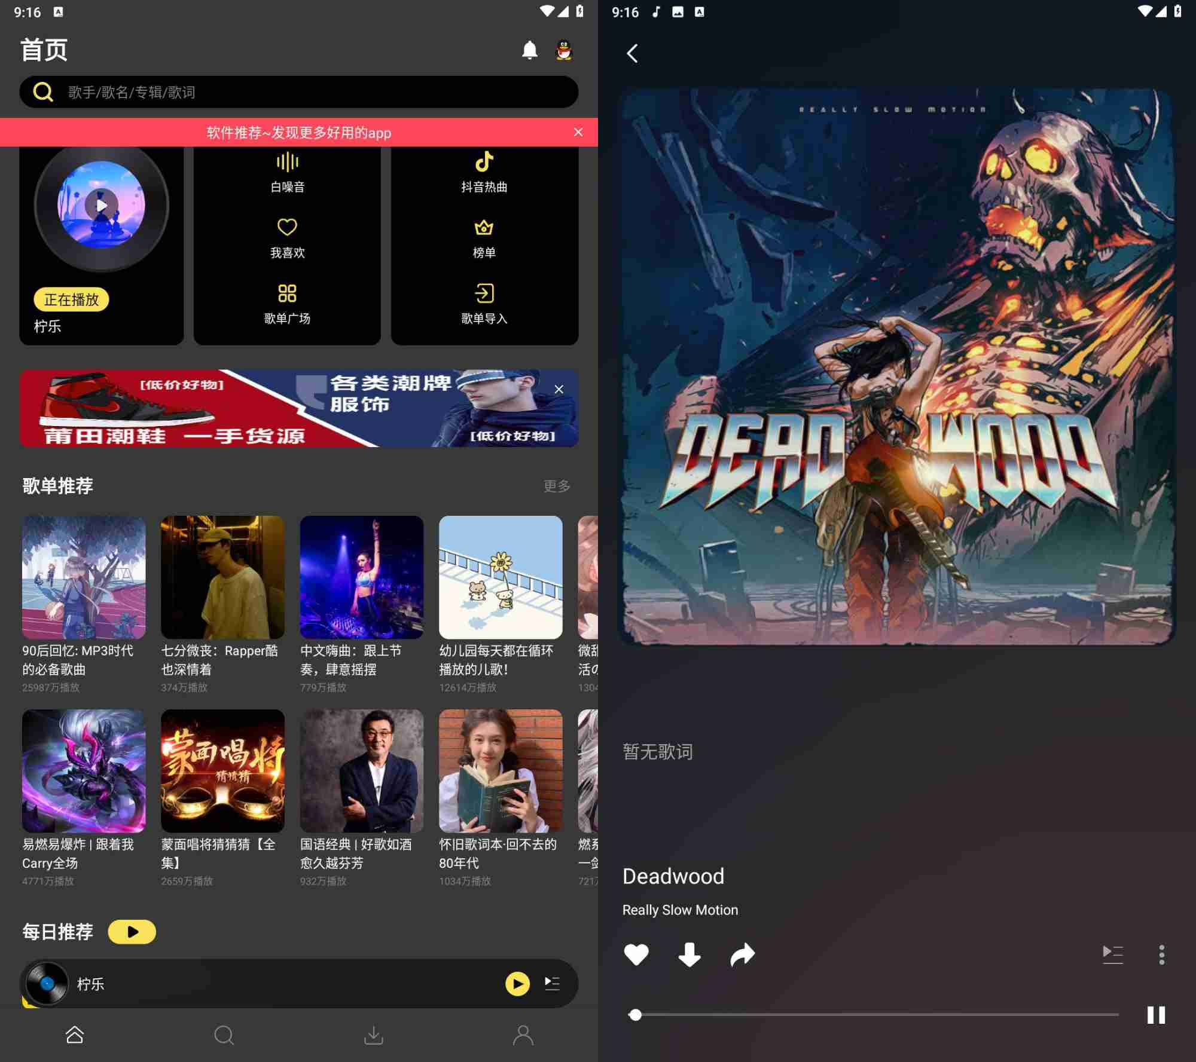Open the 国语经典 好歌如酒 playlist cover
Image resolution: width=1196 pixels, height=1062 pixels.
click(x=362, y=771)
